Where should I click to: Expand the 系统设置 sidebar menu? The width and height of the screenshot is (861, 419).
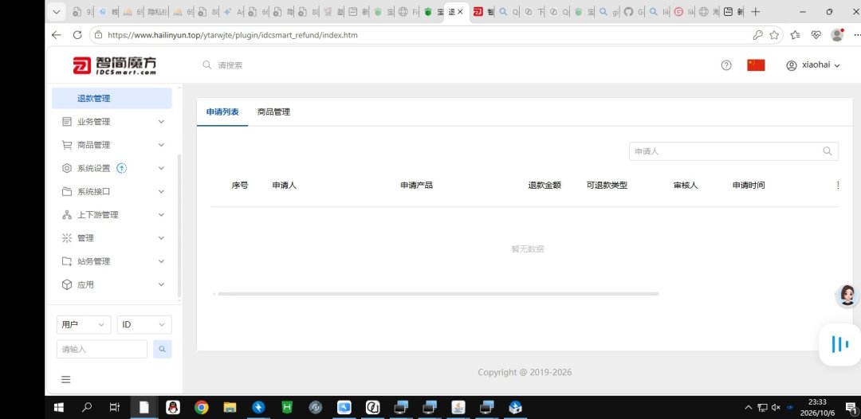114,168
